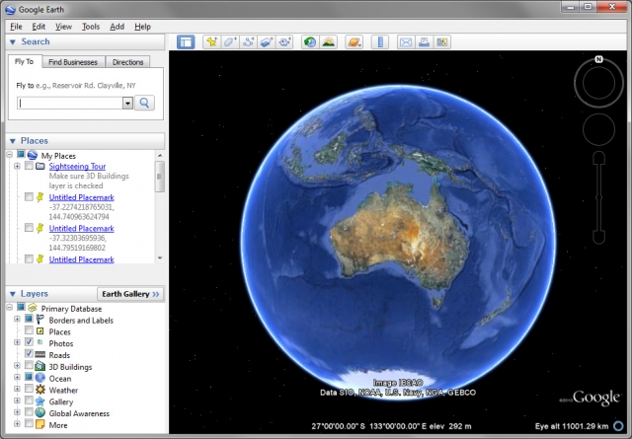This screenshot has height=439, width=632.
Task: Click in the Fly To input field
Action: 70,104
